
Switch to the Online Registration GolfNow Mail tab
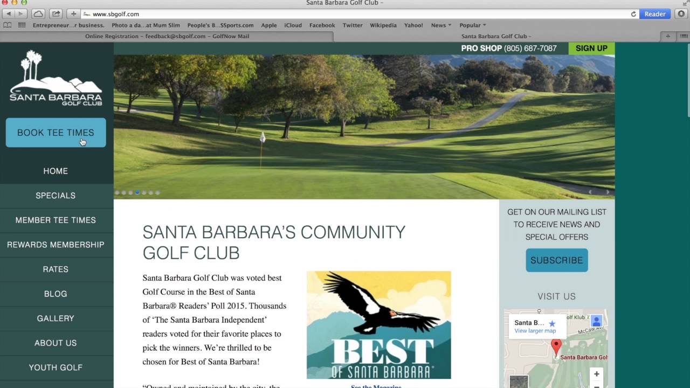point(167,36)
